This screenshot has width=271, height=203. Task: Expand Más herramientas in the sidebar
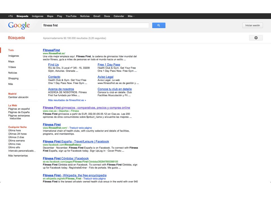18,156
